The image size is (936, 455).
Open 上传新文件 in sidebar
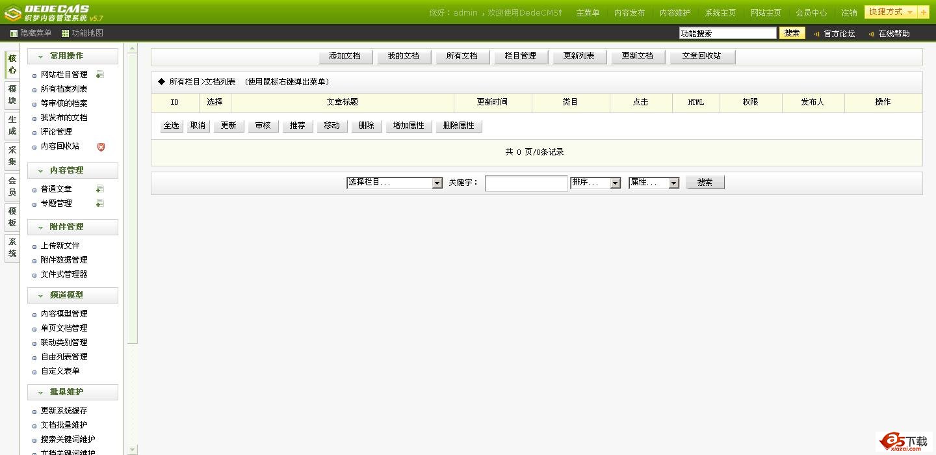(60, 246)
